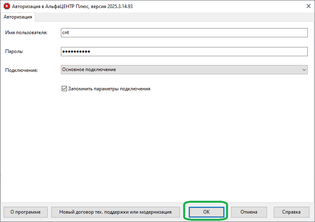Viewport: 315px width, 222px height.
Task: Click the Имя пользователя: label
Action: tap(26, 33)
